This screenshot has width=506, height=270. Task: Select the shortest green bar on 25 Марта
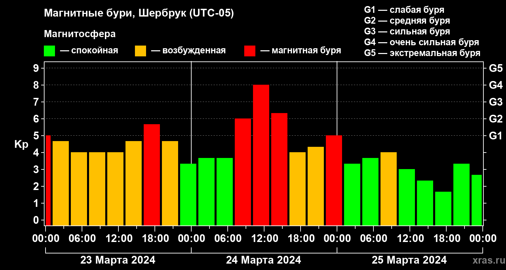(x=443, y=209)
